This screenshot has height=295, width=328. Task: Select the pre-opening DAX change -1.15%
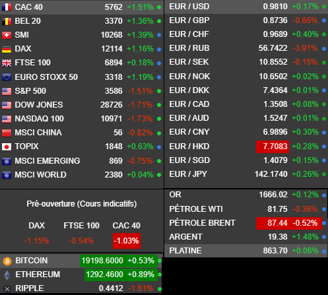coord(36,241)
